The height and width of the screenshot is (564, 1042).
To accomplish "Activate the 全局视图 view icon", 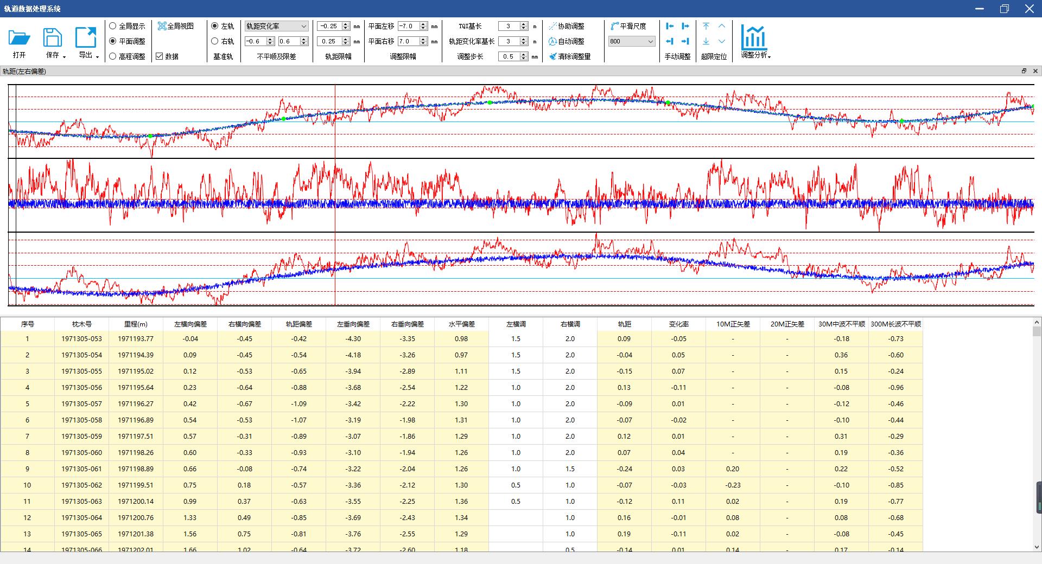I will tap(162, 26).
